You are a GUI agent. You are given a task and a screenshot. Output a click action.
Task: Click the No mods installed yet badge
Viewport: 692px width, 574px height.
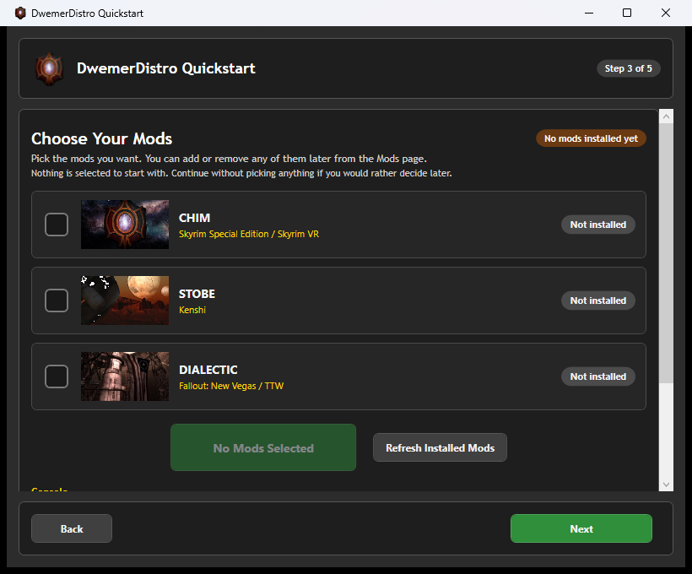pos(591,138)
